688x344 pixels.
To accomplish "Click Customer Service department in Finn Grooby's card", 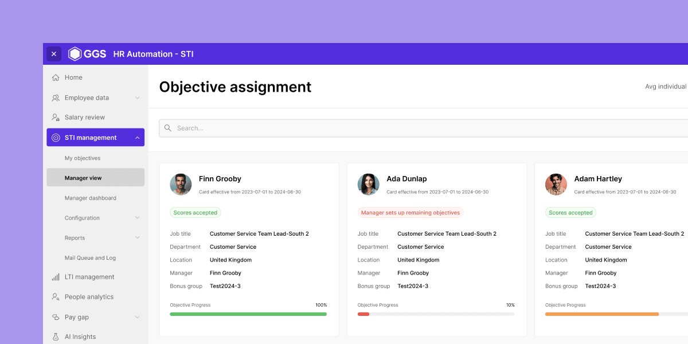I will click(233, 247).
